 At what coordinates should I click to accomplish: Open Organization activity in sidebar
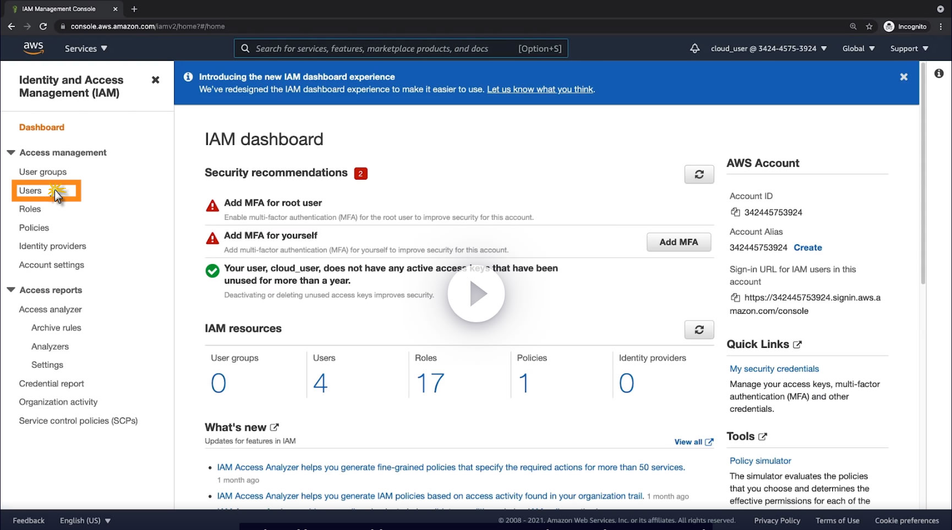point(58,402)
